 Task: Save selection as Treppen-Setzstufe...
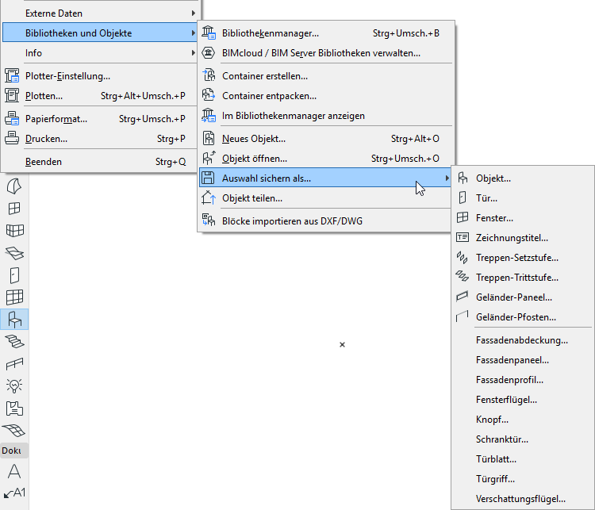(522, 257)
